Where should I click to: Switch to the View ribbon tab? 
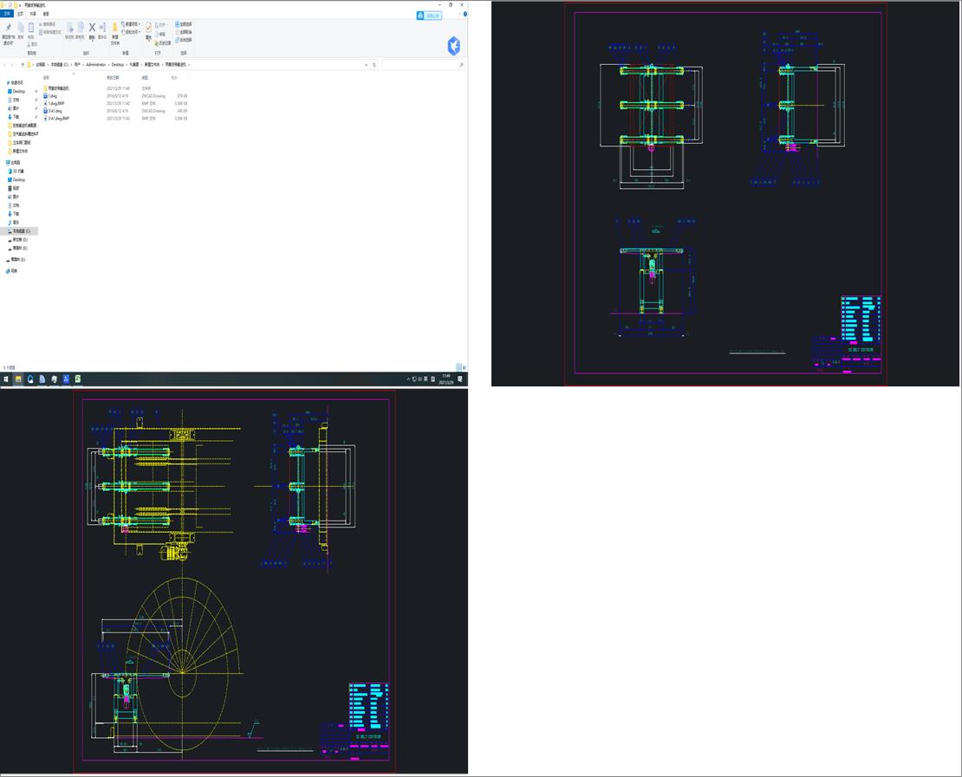(x=46, y=14)
